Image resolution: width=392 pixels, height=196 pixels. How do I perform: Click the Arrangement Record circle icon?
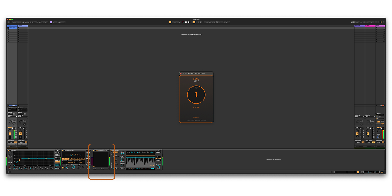(x=188, y=22)
